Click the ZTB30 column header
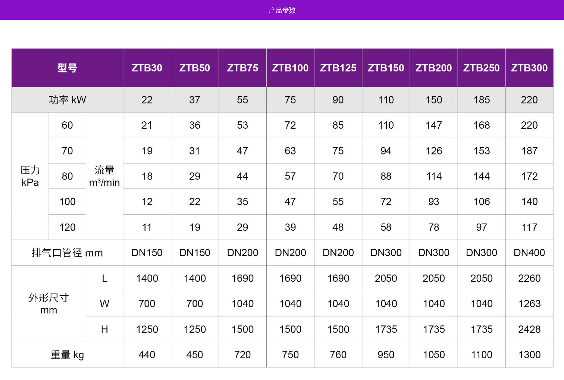Image resolution: width=564 pixels, height=380 pixels. point(147,68)
